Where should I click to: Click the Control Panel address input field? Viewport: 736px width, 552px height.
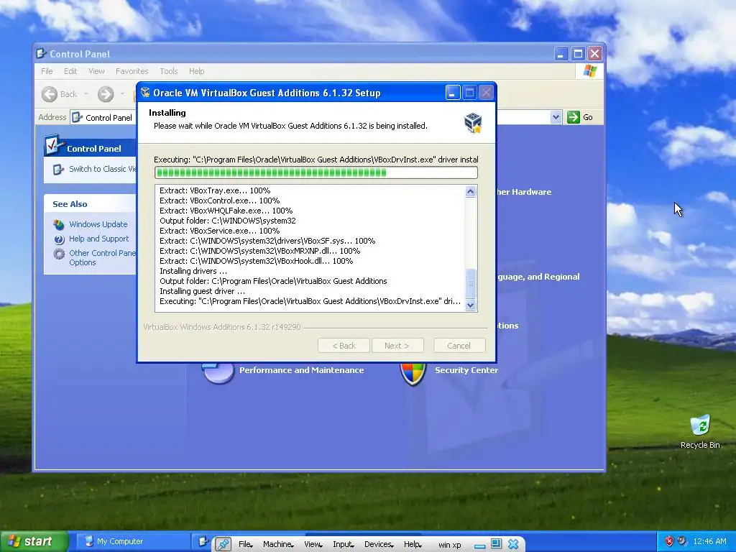tap(316, 117)
